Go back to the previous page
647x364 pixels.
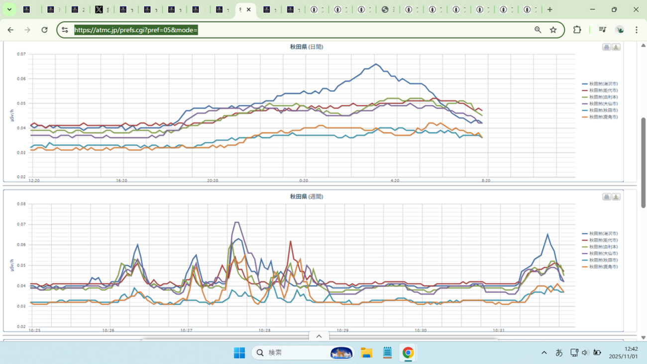click(10, 30)
